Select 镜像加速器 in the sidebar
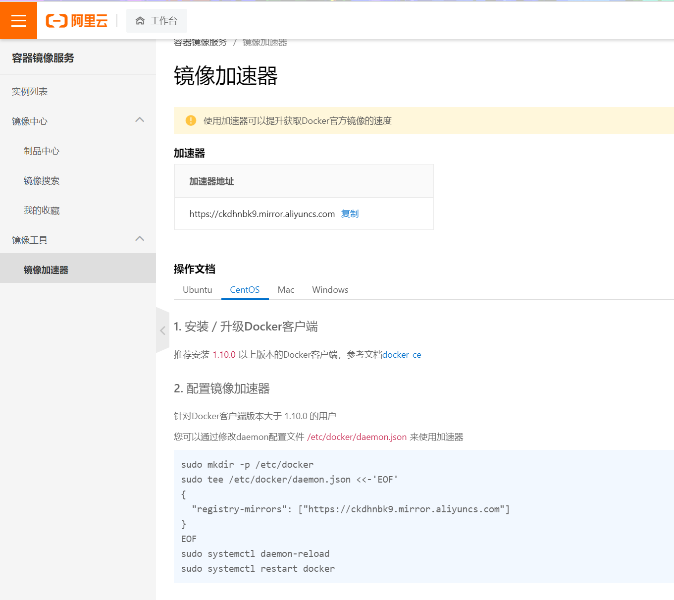This screenshot has width=674, height=600. 78,268
